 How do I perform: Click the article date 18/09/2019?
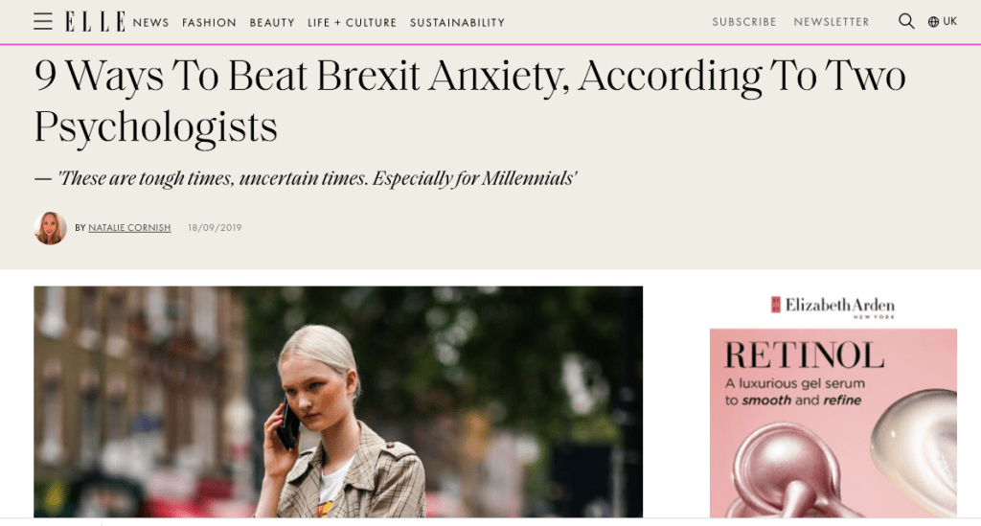click(214, 228)
